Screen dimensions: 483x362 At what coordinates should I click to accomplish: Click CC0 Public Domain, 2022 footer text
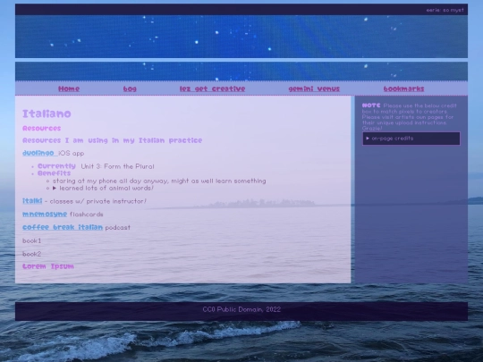click(241, 309)
